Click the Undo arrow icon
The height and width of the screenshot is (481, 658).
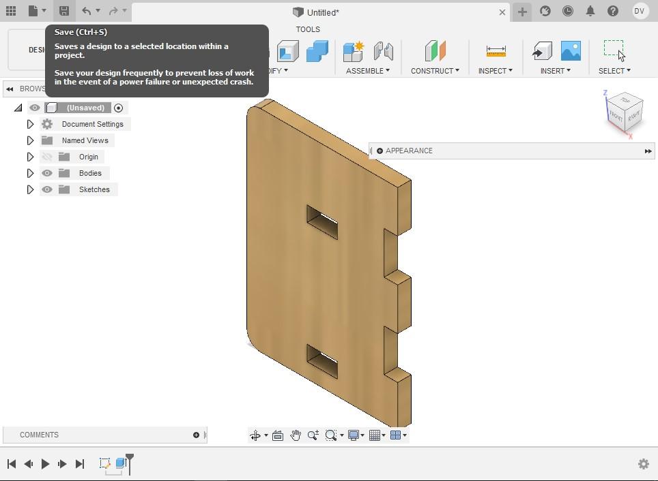(87, 11)
